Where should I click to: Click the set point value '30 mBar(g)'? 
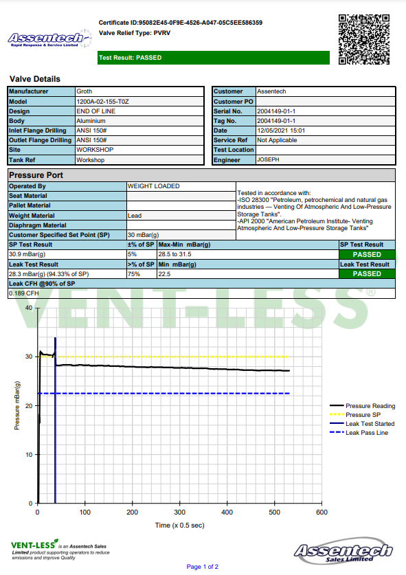click(144, 235)
